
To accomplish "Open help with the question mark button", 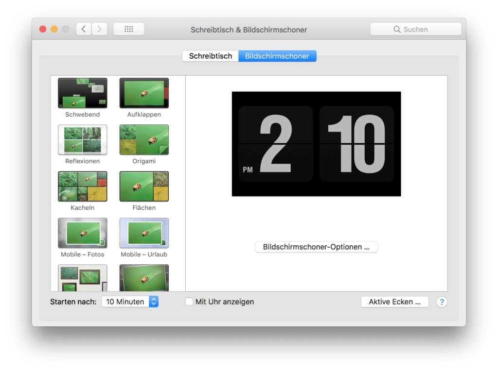I will (x=442, y=302).
